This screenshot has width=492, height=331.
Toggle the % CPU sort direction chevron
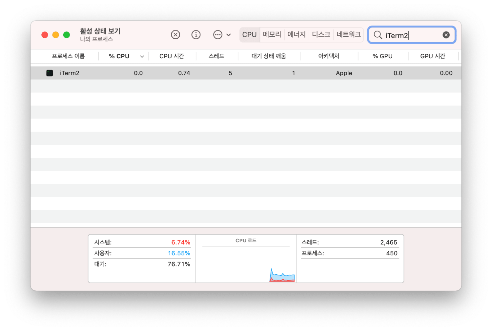click(142, 57)
